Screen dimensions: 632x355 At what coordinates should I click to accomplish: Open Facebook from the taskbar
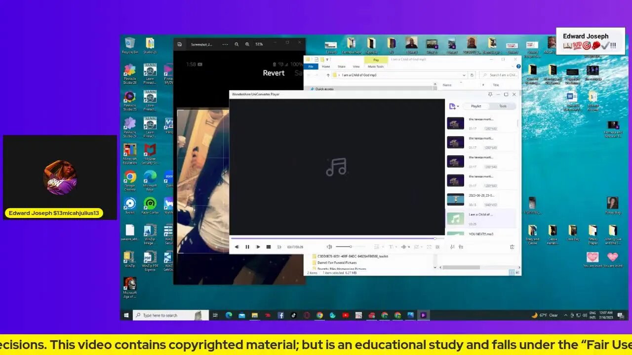(280, 315)
